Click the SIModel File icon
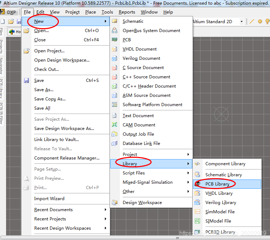270x240 pixels. [197, 221]
